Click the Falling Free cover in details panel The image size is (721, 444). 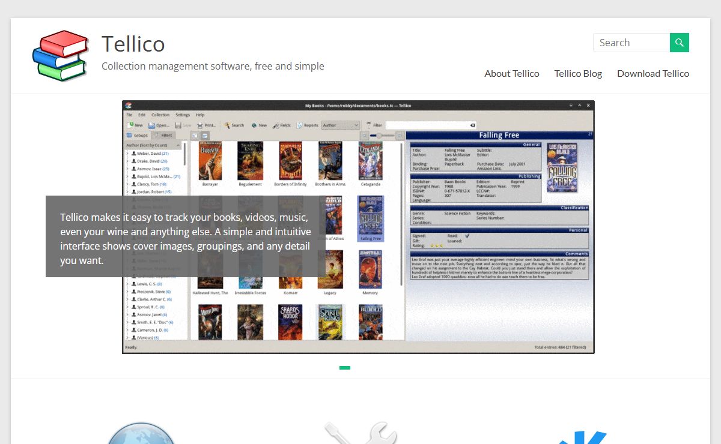(x=562, y=167)
